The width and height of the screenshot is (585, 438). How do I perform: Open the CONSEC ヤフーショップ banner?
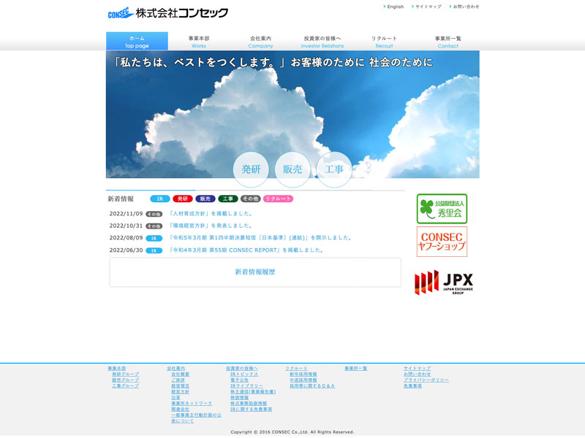[442, 242]
